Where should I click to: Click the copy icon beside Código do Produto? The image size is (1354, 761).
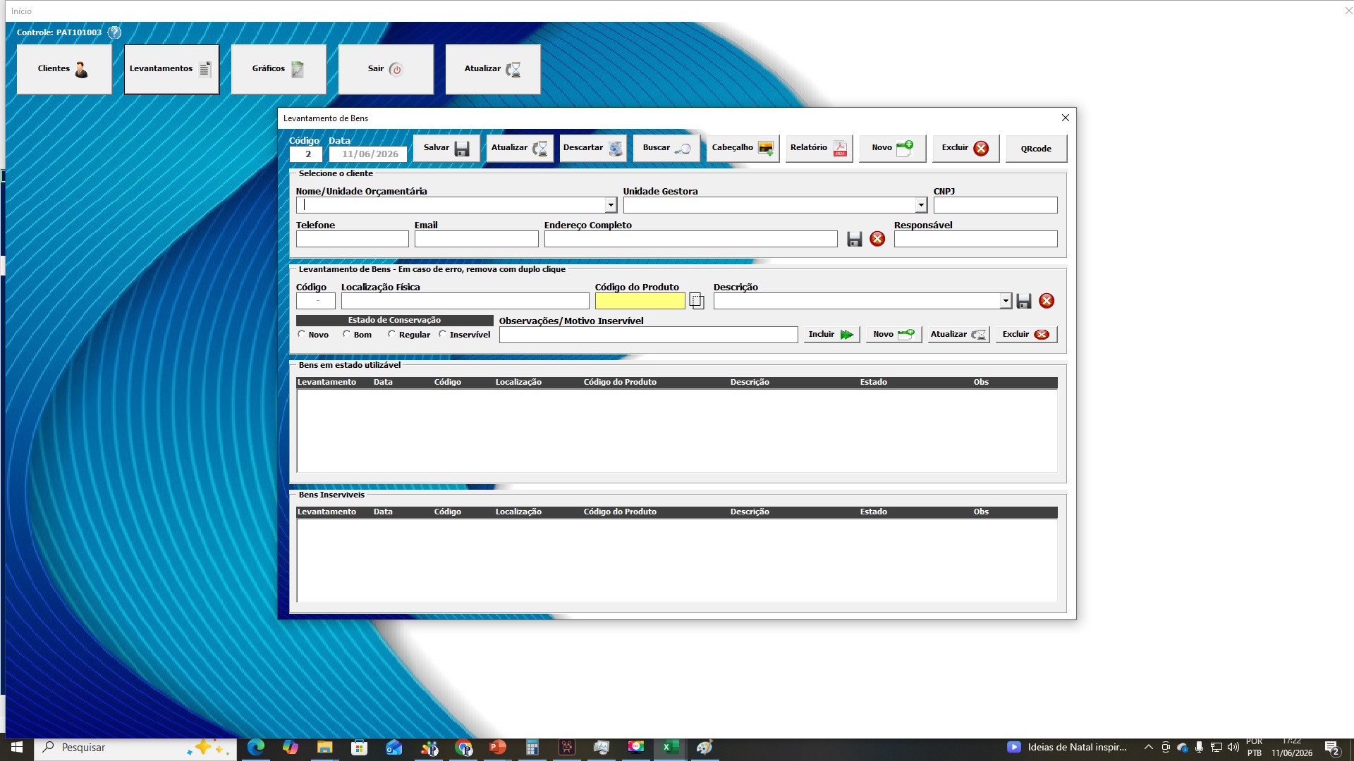coord(697,301)
